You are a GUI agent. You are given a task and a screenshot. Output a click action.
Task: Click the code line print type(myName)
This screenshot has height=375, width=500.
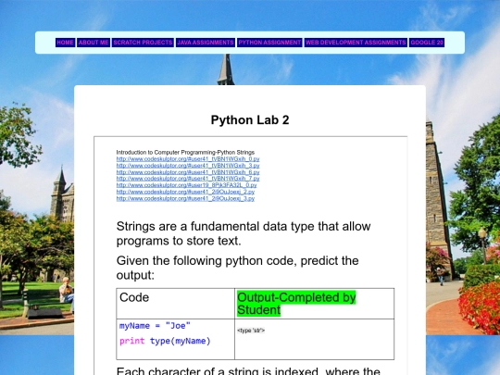[165, 341]
